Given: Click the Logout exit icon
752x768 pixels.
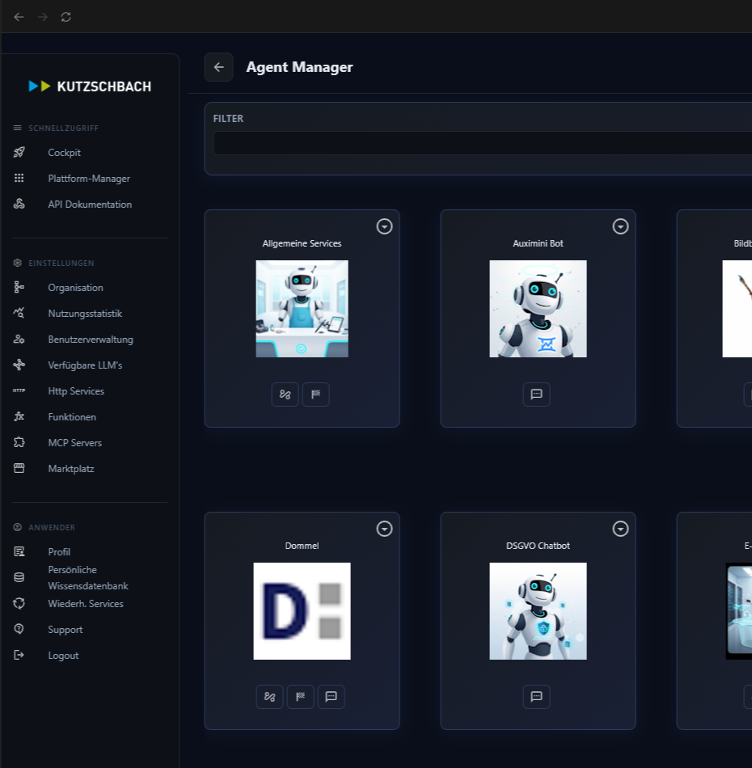Looking at the screenshot, I should [19, 656].
